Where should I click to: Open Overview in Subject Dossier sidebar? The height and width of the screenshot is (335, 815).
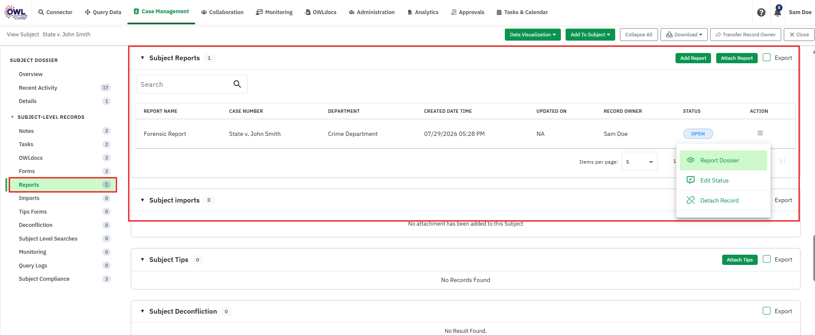pos(31,74)
